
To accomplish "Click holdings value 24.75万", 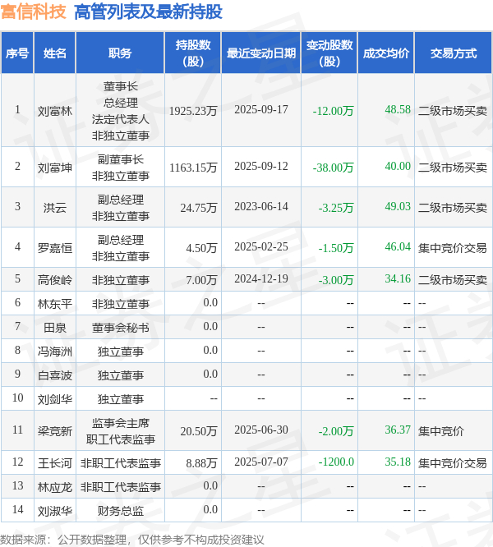I will 199,208.
